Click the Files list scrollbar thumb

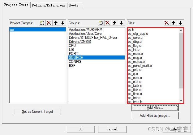[181, 60]
